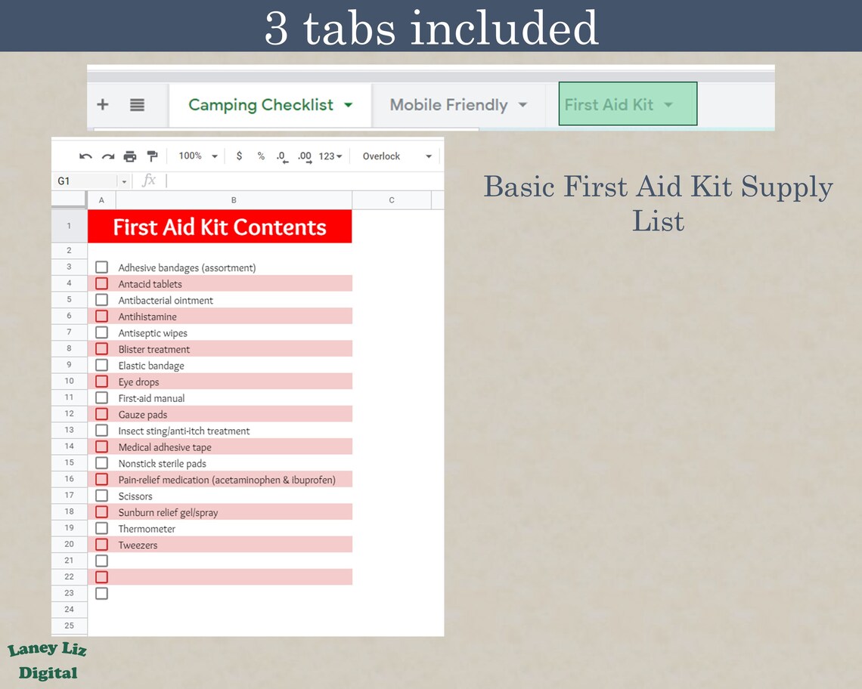Check the Antacid tablets checkbox

[x=101, y=283]
